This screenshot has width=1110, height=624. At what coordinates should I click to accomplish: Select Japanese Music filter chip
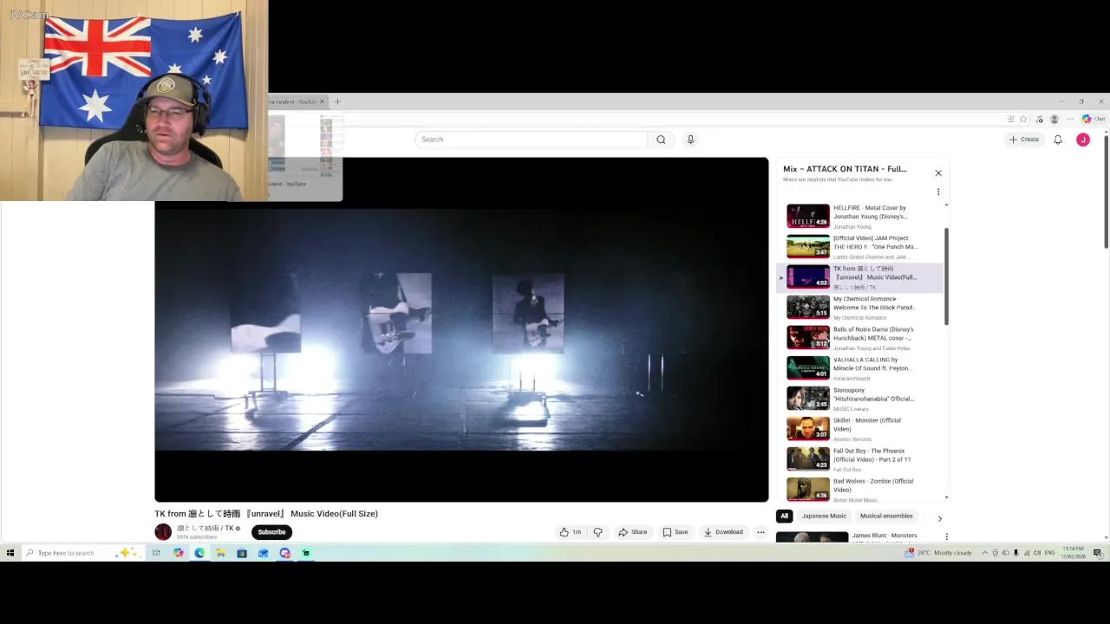(x=824, y=516)
